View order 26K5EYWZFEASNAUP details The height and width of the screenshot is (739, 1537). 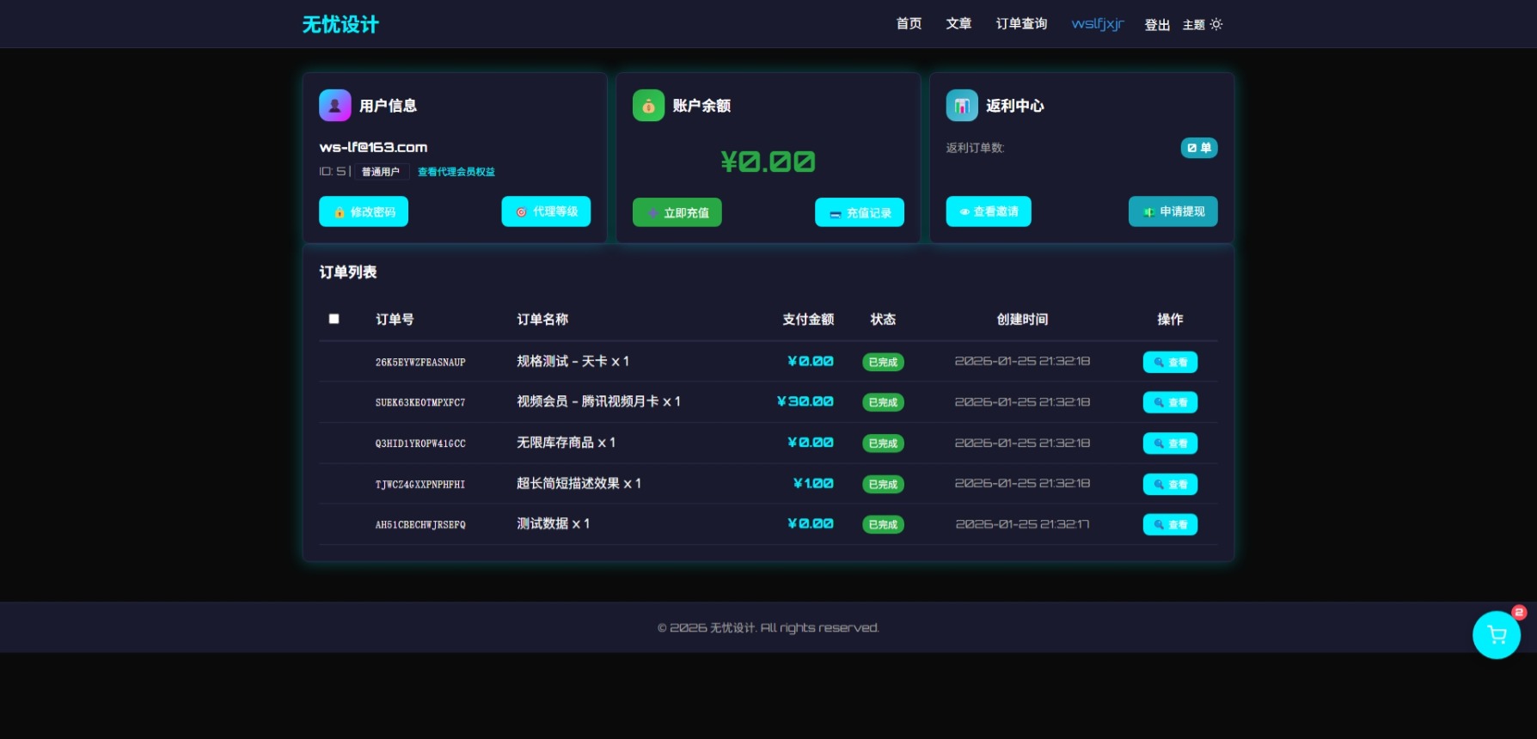[x=1170, y=363]
